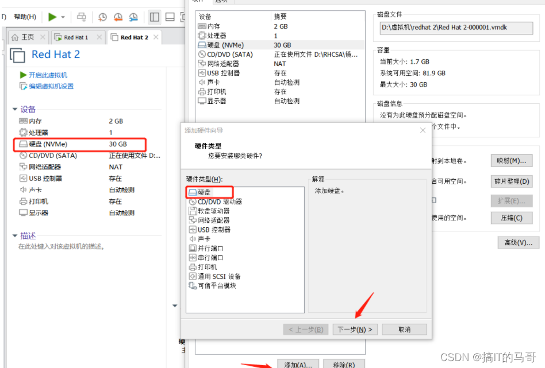
Task: Select CD/DVD (SATA) in the VM summary list
Action: (x=90, y=156)
